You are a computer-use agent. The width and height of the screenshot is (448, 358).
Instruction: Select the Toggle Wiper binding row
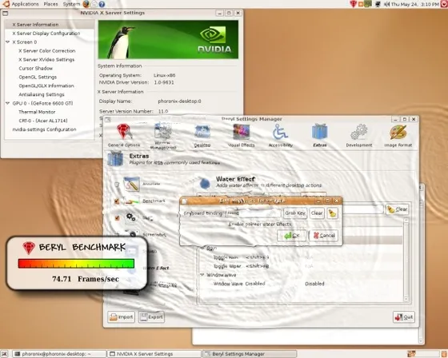pyautogui.click(x=302, y=266)
